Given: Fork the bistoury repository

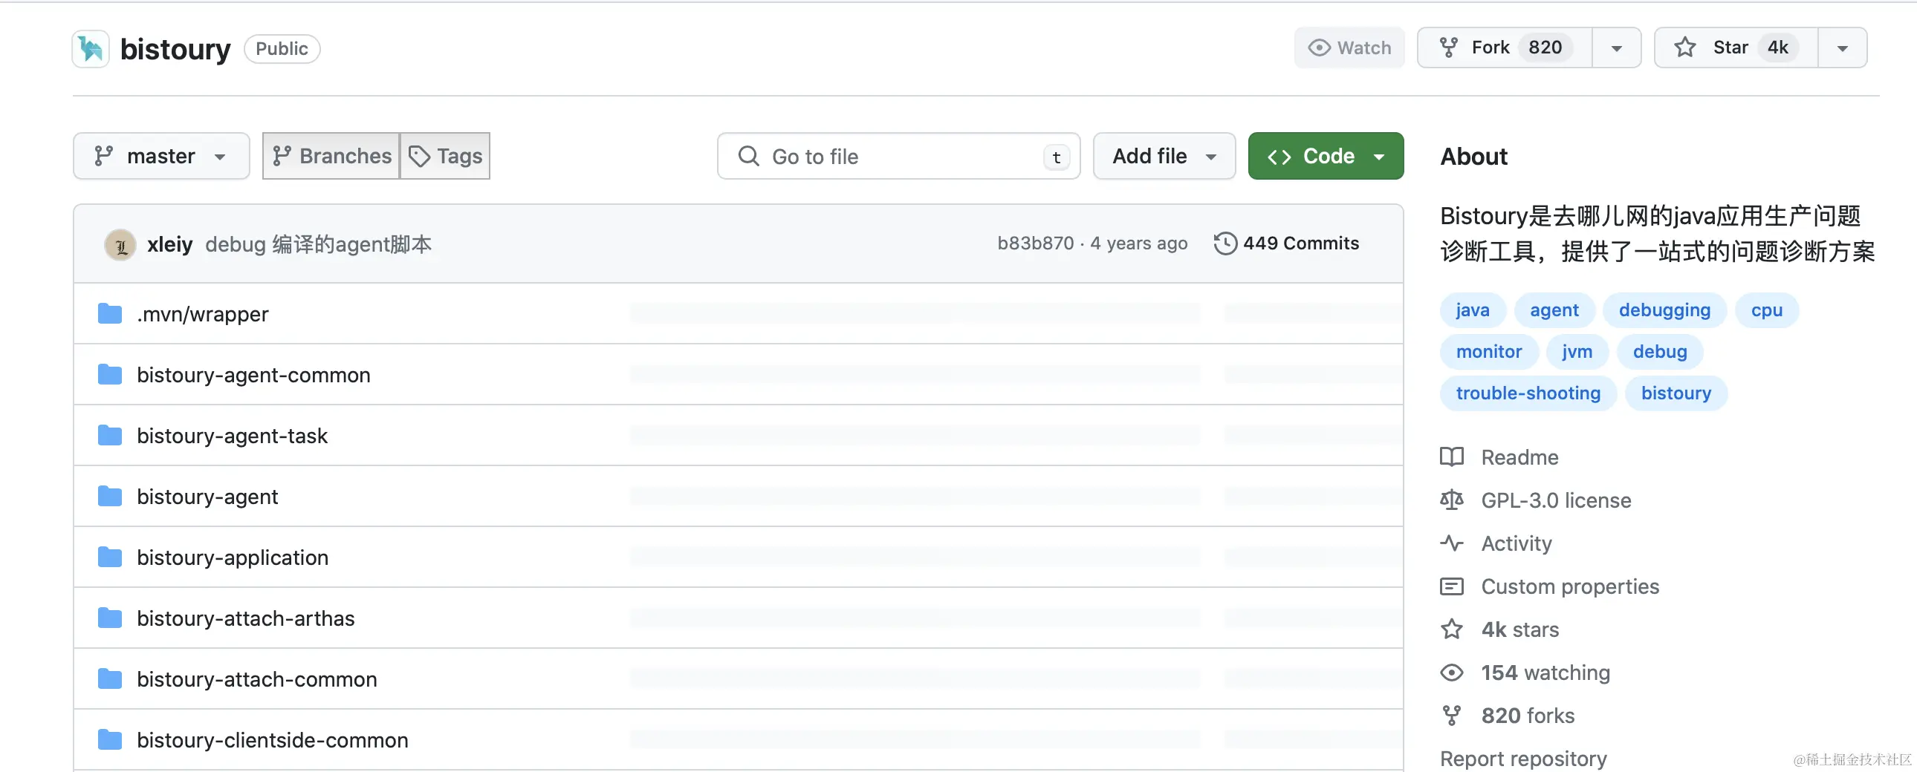Looking at the screenshot, I should click(x=1505, y=48).
